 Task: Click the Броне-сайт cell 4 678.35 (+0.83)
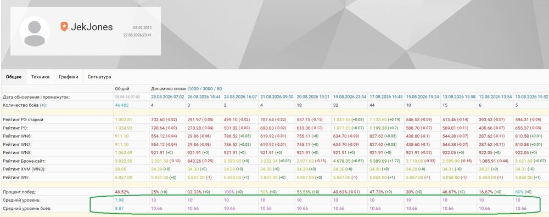(349, 161)
